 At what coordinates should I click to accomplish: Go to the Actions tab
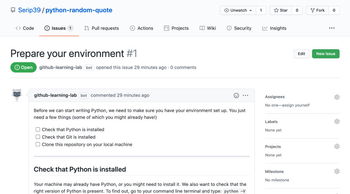[142, 28]
